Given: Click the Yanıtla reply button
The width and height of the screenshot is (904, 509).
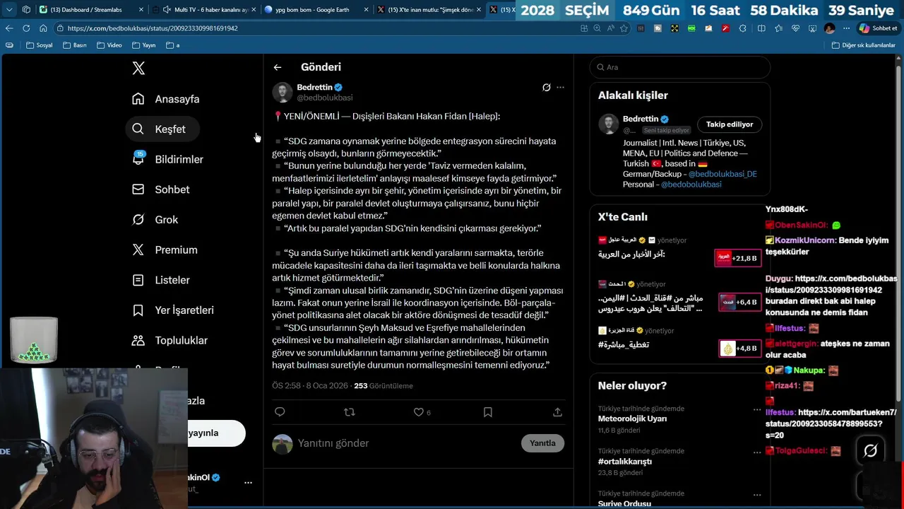Looking at the screenshot, I should (542, 443).
